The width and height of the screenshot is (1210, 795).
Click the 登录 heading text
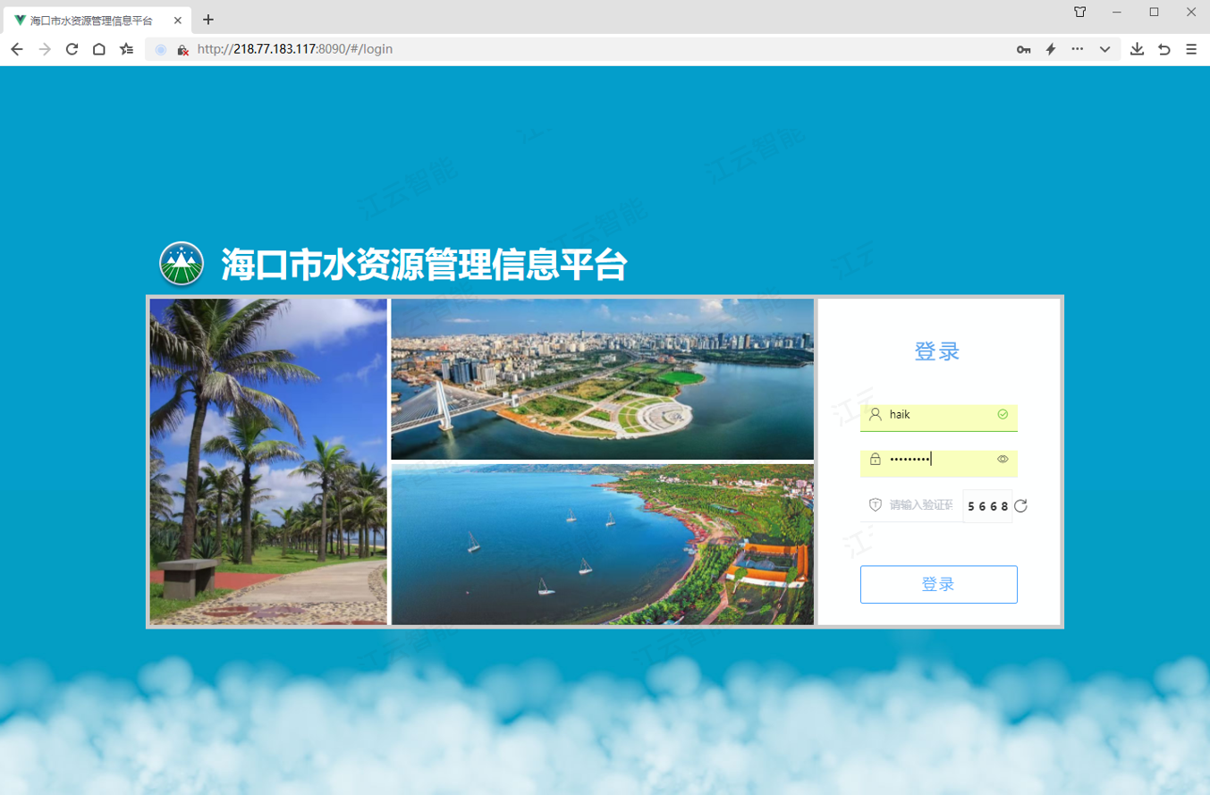[937, 351]
